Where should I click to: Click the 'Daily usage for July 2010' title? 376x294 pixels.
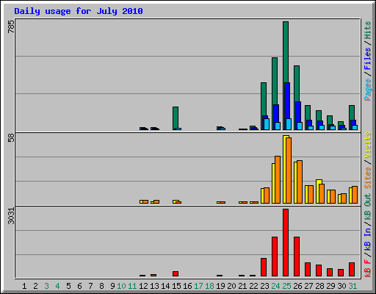tap(79, 11)
